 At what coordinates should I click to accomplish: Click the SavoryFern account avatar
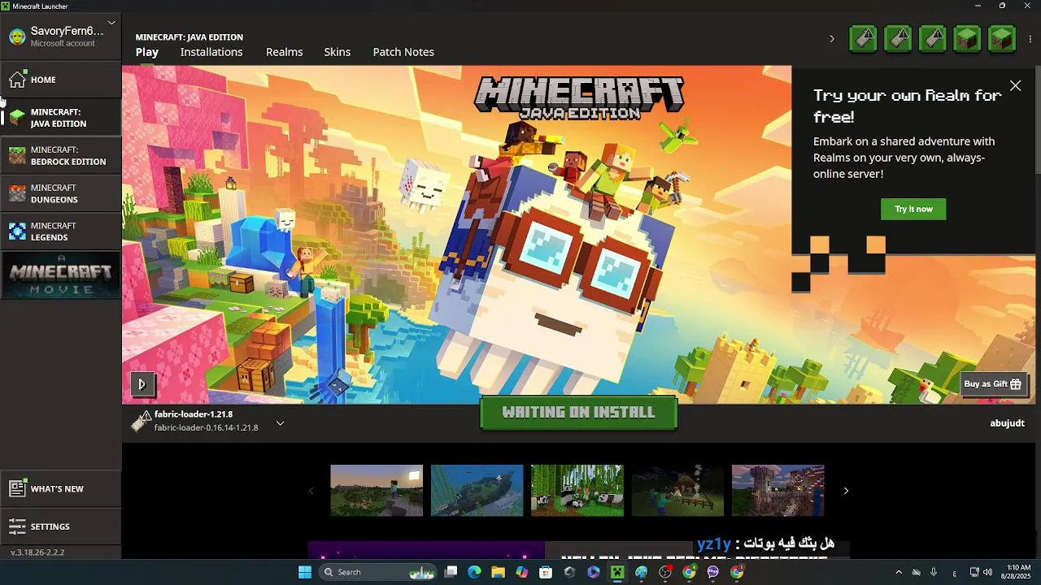pos(17,37)
